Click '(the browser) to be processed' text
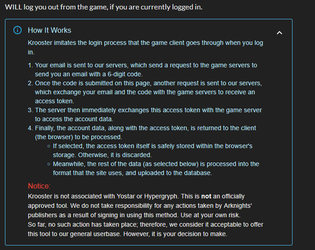The image size is (315, 250). point(79,137)
